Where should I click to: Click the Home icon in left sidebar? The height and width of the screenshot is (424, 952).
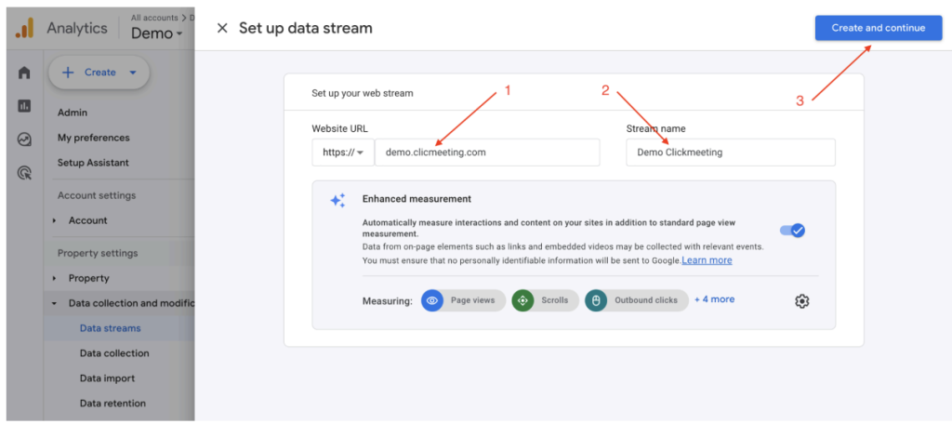24,73
